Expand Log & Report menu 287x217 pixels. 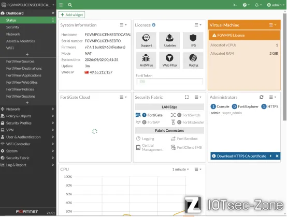[x=28, y=165]
